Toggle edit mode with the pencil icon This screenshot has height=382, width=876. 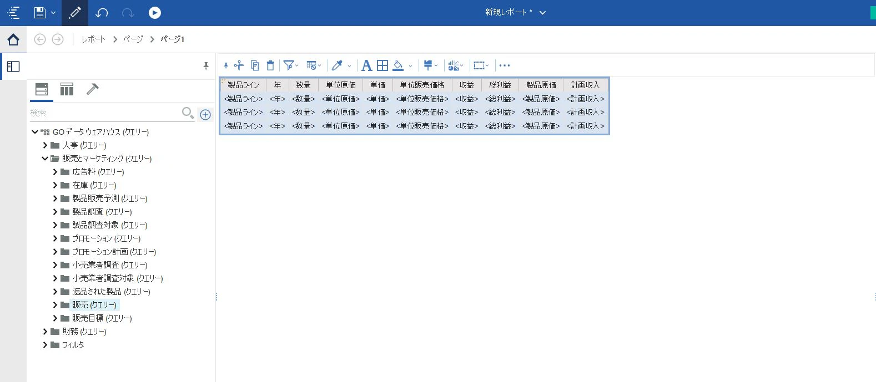75,13
